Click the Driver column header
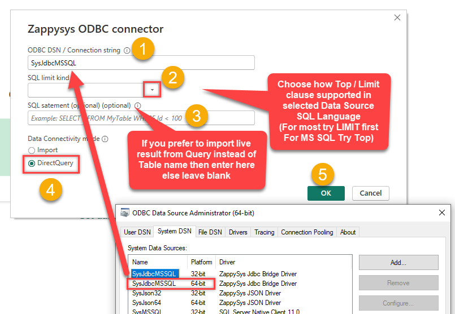The height and width of the screenshot is (314, 455). click(283, 262)
